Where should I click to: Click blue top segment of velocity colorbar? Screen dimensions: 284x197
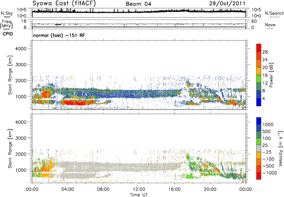[259, 121]
